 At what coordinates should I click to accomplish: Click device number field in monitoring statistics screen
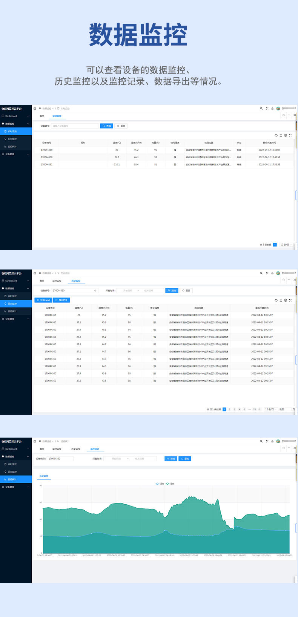click(x=60, y=459)
